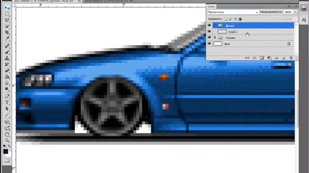
Task: Open the Layers panel options menu
Action: tap(295, 6)
